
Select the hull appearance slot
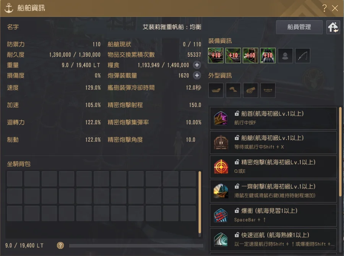(216, 90)
